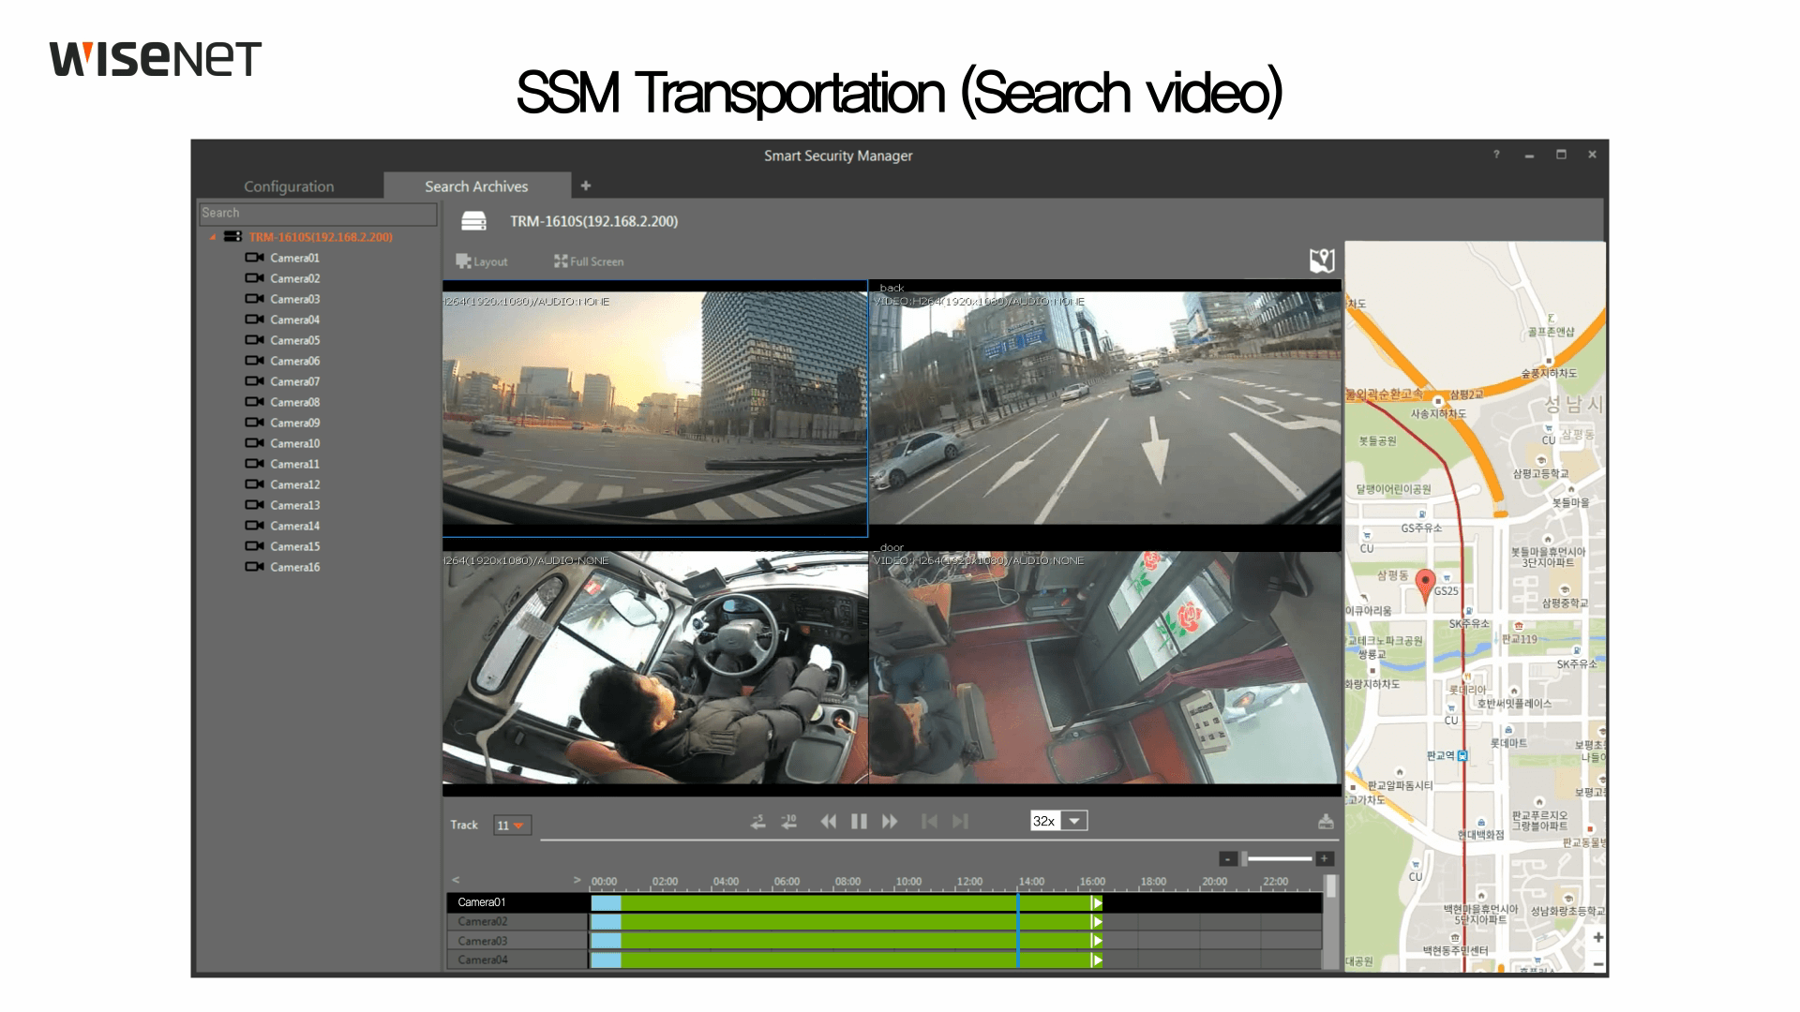Add a new tab with plus
The image size is (1800, 1012).
point(586,186)
